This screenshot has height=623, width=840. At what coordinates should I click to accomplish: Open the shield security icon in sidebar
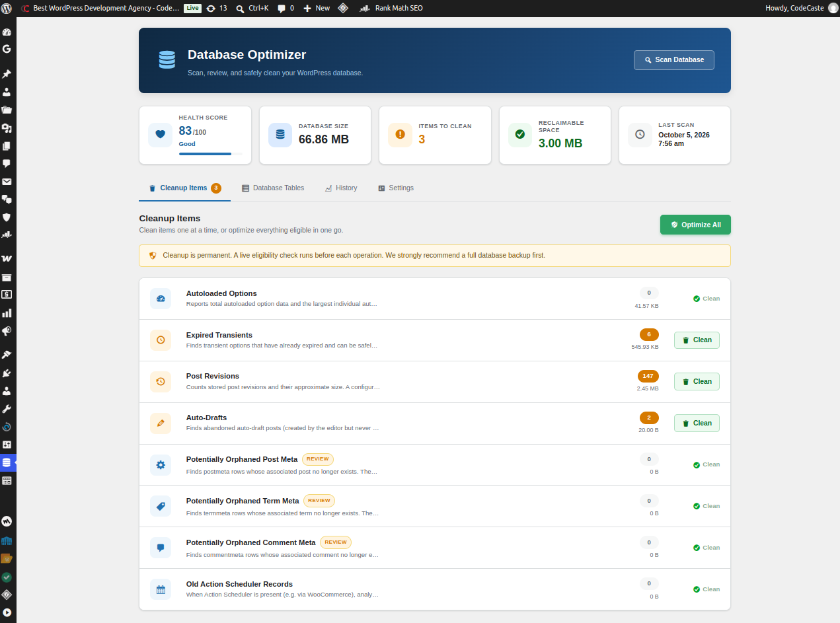coord(7,217)
